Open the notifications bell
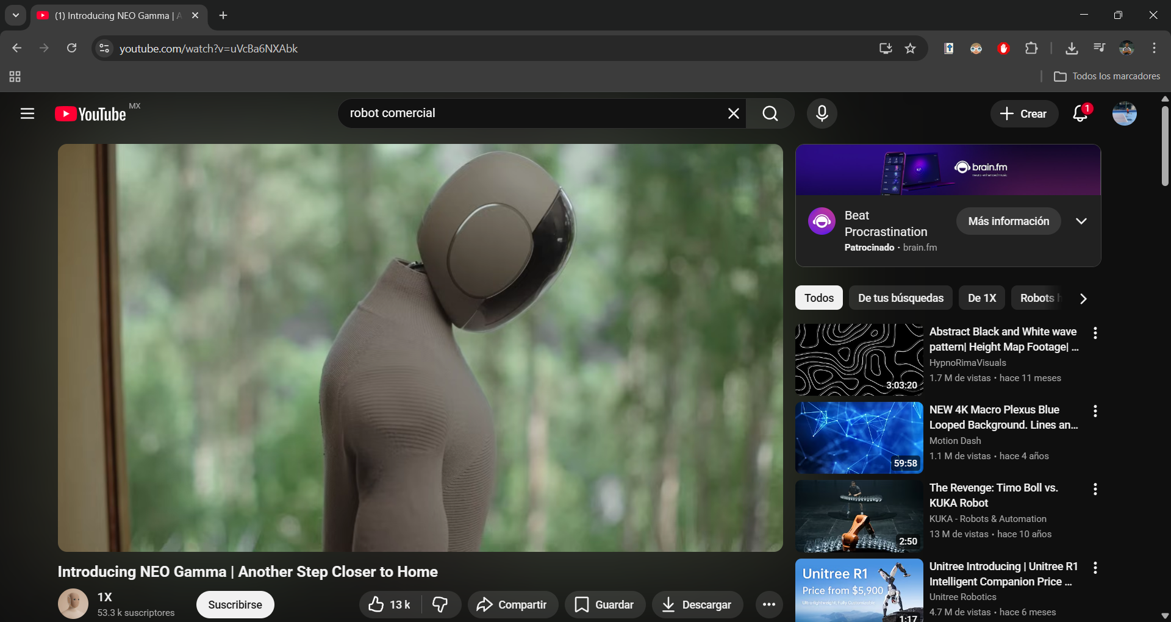Viewport: 1171px width, 622px height. pos(1080,113)
